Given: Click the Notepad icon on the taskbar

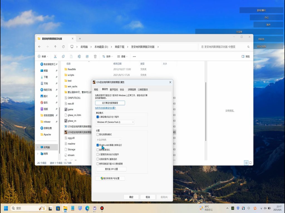Looking at the screenshot, I should (73, 208).
